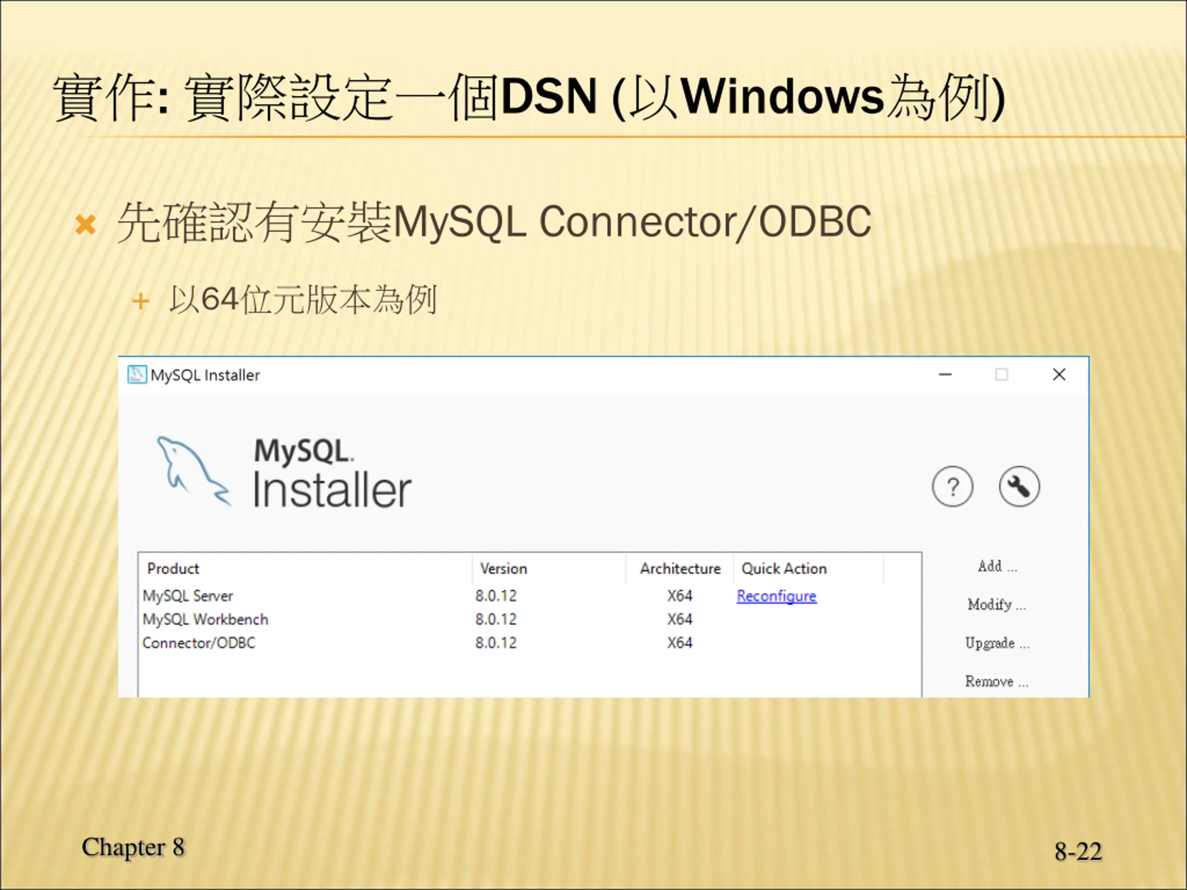Sort by the Version column header
1187x890 pixels.
pyautogui.click(x=549, y=569)
